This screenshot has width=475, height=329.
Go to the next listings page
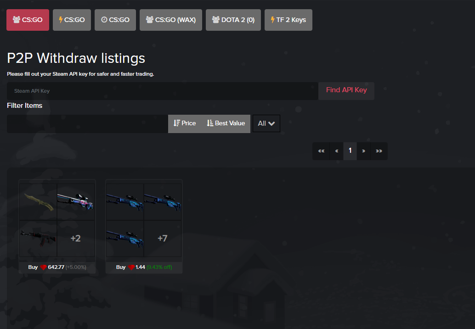(363, 151)
